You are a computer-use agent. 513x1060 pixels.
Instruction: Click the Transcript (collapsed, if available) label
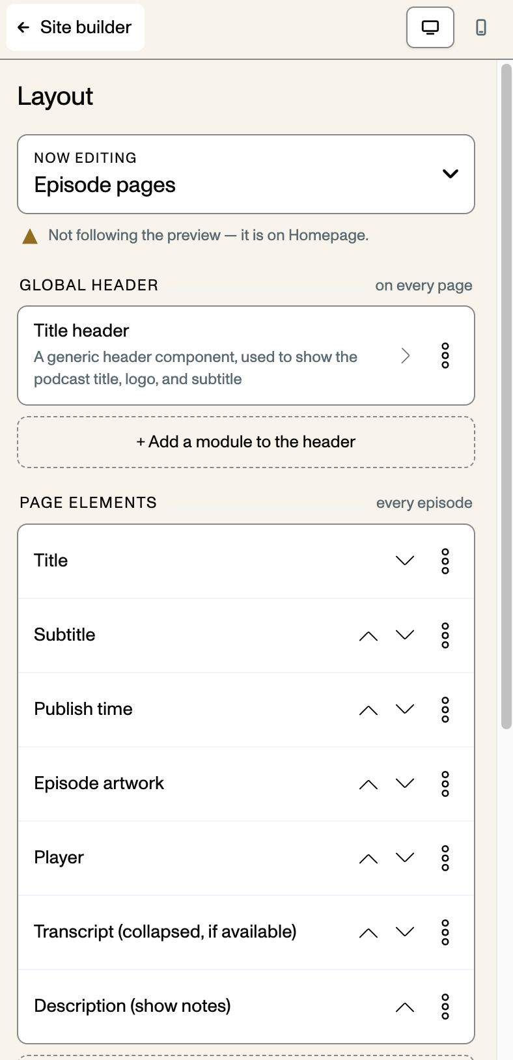[x=165, y=932]
